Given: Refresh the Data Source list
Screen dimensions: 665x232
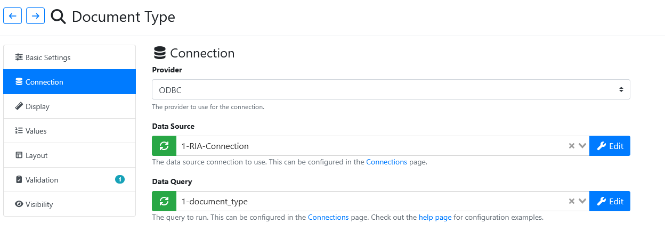Looking at the screenshot, I should (164, 146).
